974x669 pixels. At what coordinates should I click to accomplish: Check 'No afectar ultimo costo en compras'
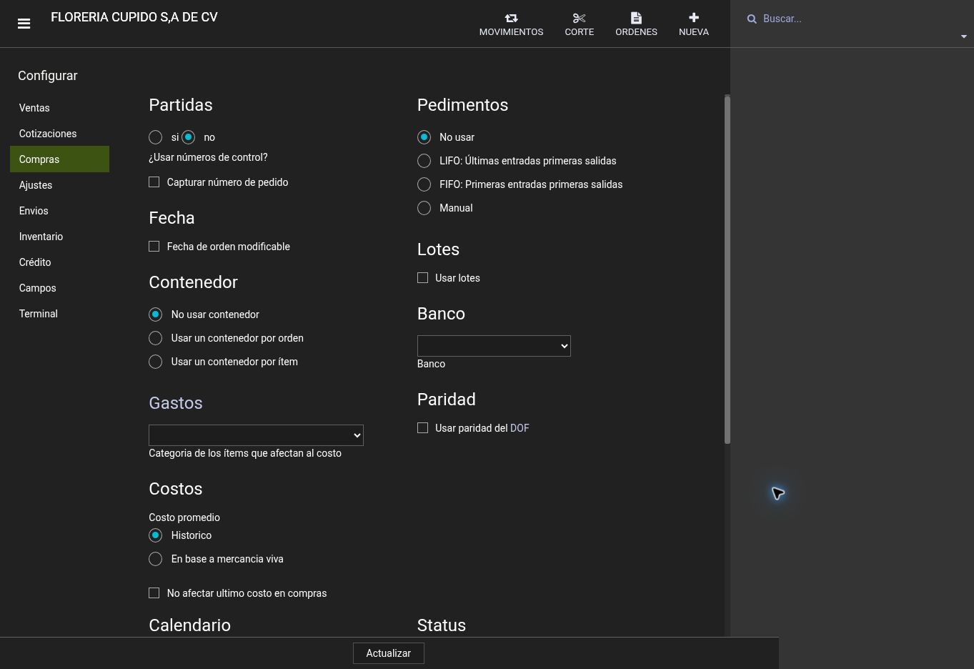[x=154, y=593]
